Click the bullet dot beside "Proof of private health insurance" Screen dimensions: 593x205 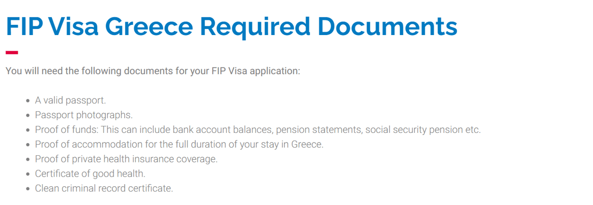[x=27, y=160]
